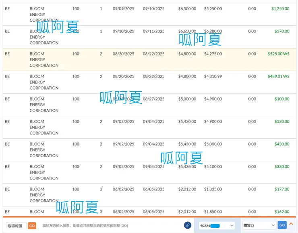Click the 09/11/2025 date cell
The height and width of the screenshot is (233, 298).
[x=153, y=31]
